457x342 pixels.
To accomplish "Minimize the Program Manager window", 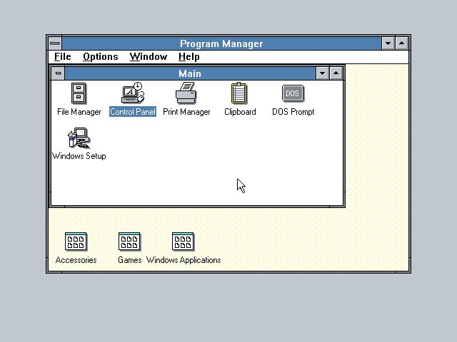I will pos(388,43).
